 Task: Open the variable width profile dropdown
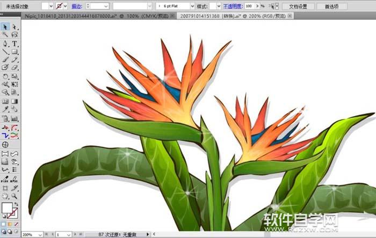(x=150, y=6)
